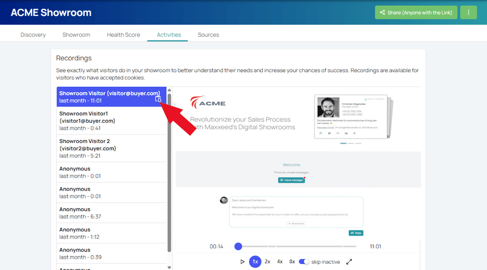487x270 pixels.
Task: Select Anonymous recording lasting 1:12
Action: [112, 233]
